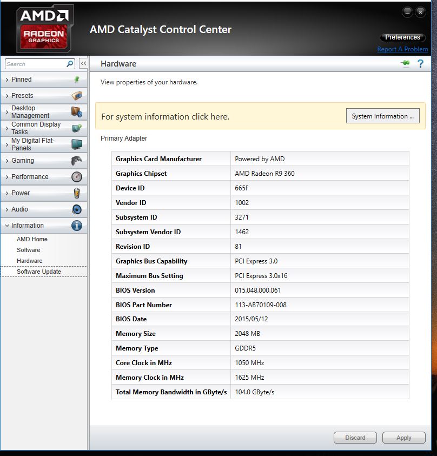Select the 'AMD Radeon R9 360' chipset value
Screen dimensions: 437x456
[264, 173]
